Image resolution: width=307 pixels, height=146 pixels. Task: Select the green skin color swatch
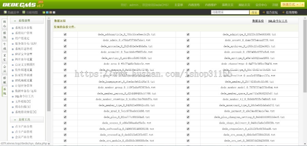coord(44,13)
